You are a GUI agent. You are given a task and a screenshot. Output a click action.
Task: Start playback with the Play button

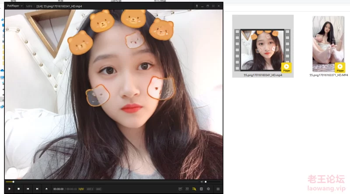[9, 189]
